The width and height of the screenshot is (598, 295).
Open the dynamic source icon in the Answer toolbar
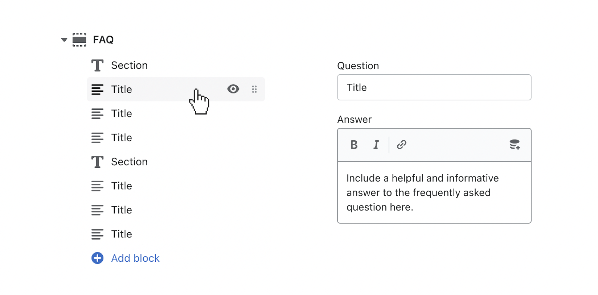515,145
